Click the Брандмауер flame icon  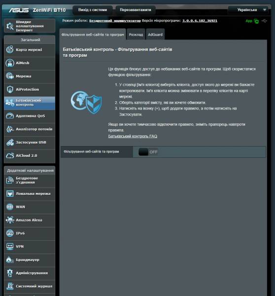[x=10, y=260]
